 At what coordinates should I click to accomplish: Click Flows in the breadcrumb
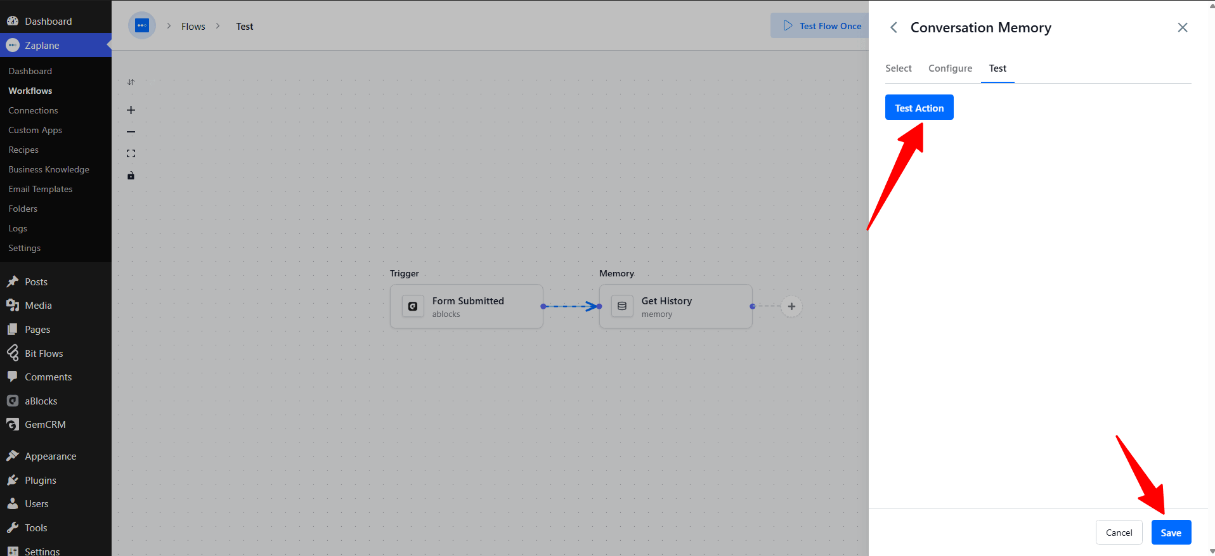[x=193, y=26]
